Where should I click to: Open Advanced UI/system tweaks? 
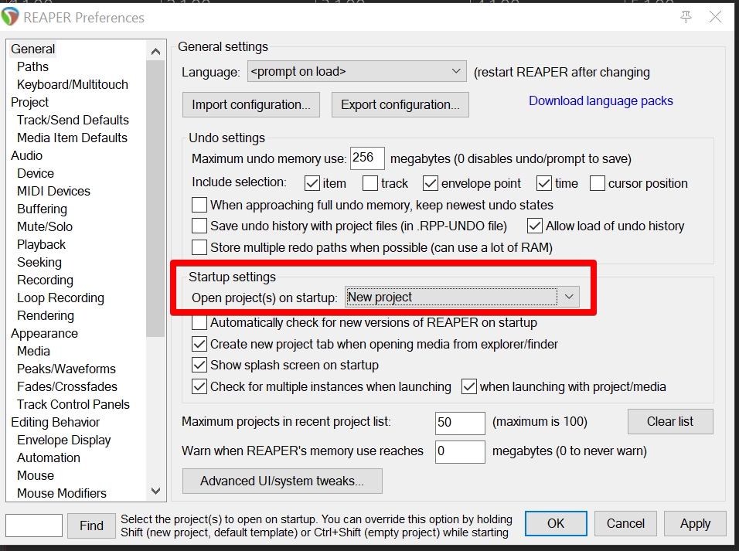click(x=282, y=481)
